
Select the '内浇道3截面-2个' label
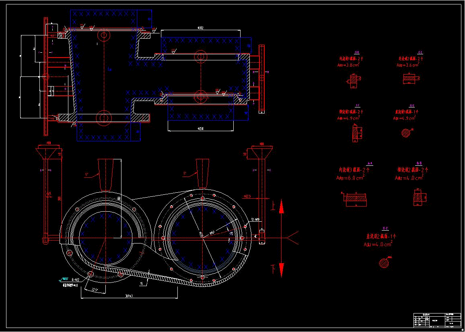[x=354, y=170]
